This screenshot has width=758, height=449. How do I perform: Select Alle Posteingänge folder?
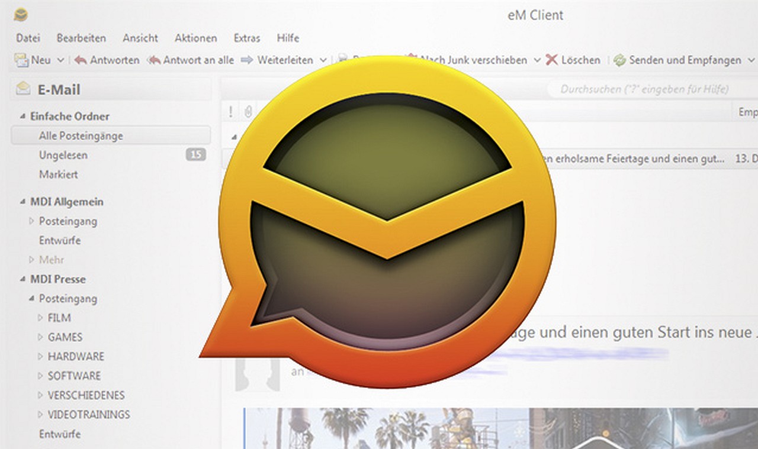coord(111,135)
